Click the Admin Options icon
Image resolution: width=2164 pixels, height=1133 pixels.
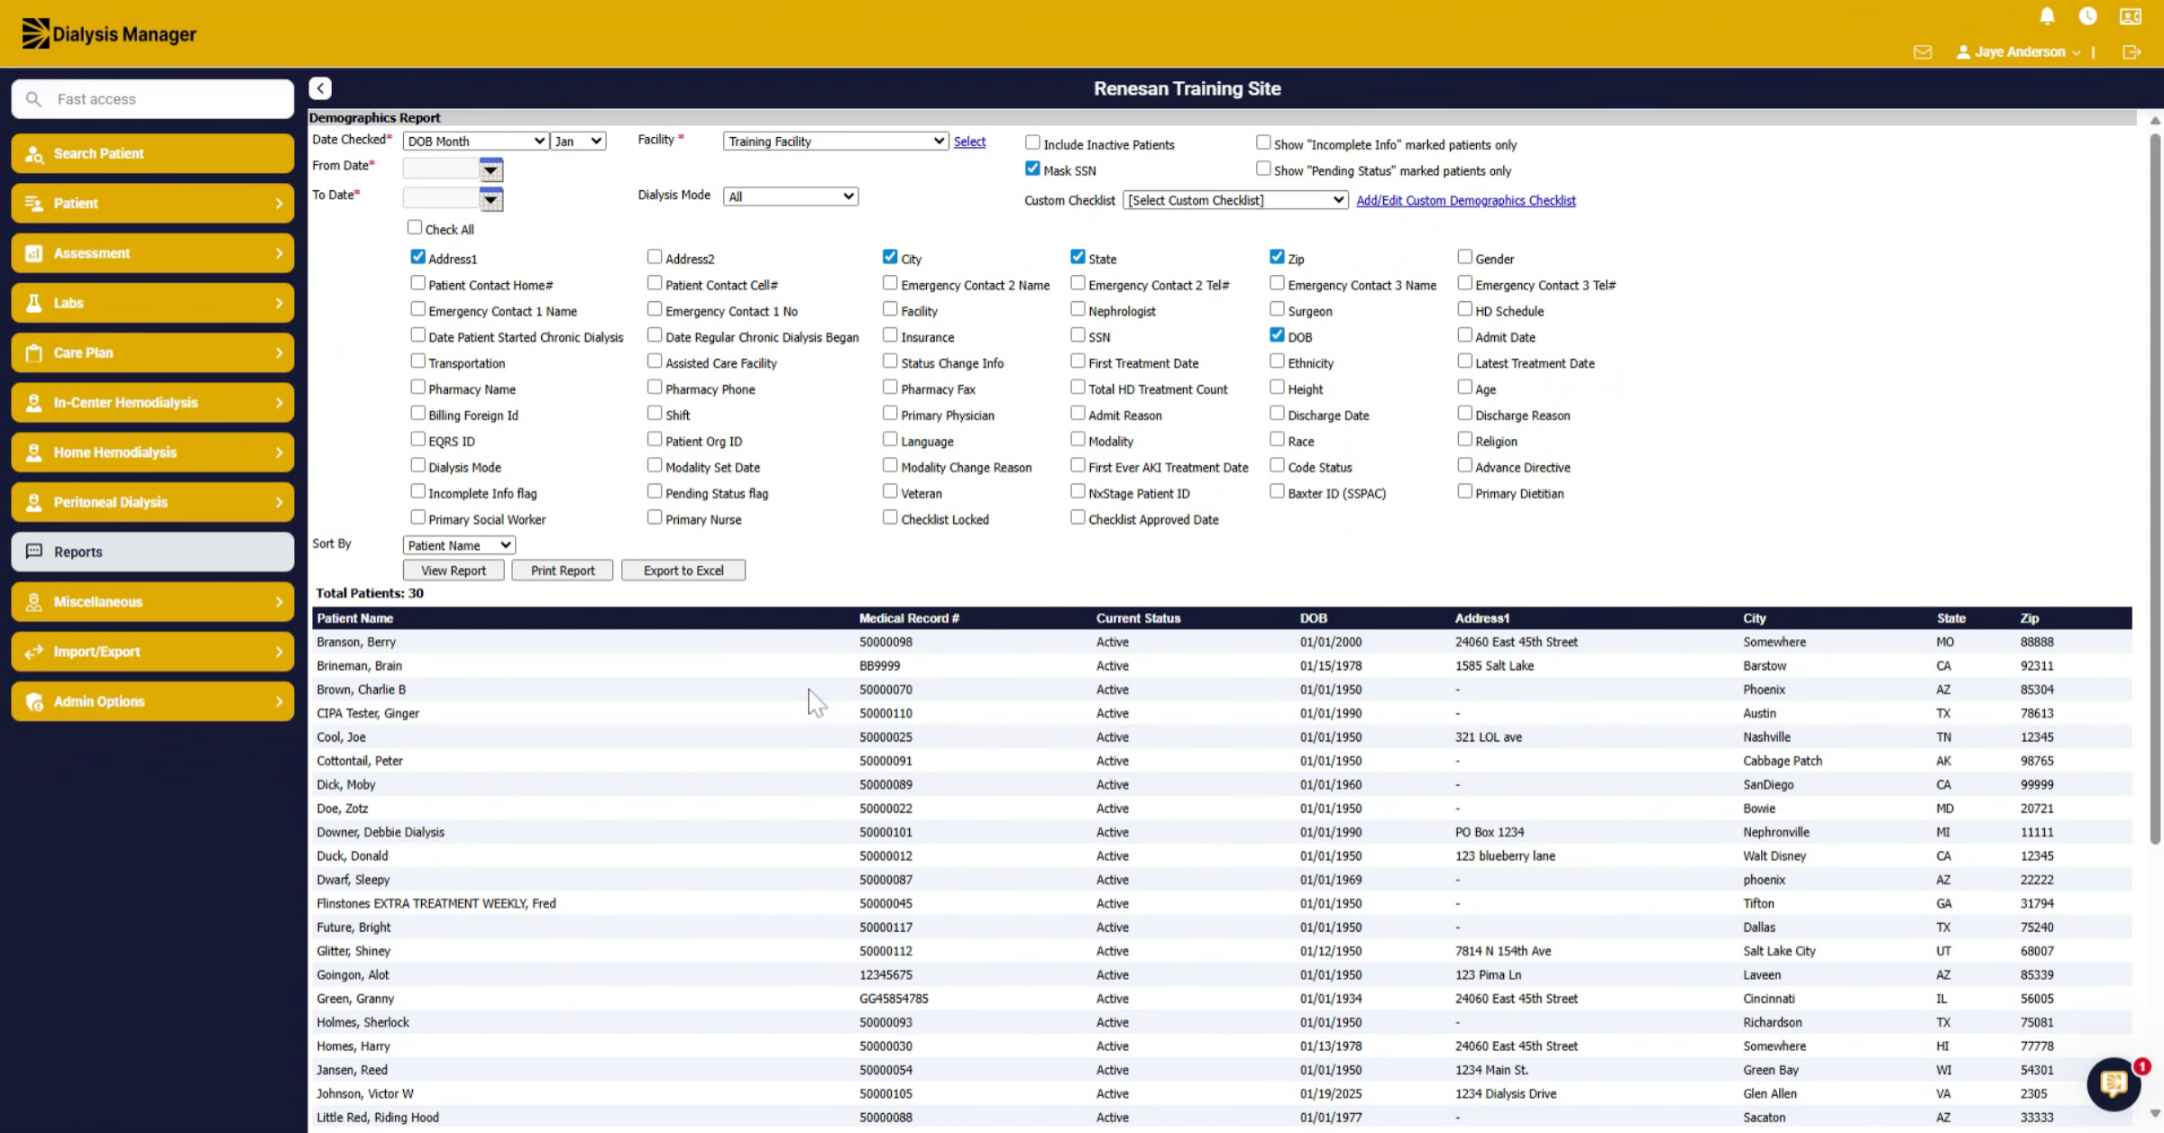[34, 702]
